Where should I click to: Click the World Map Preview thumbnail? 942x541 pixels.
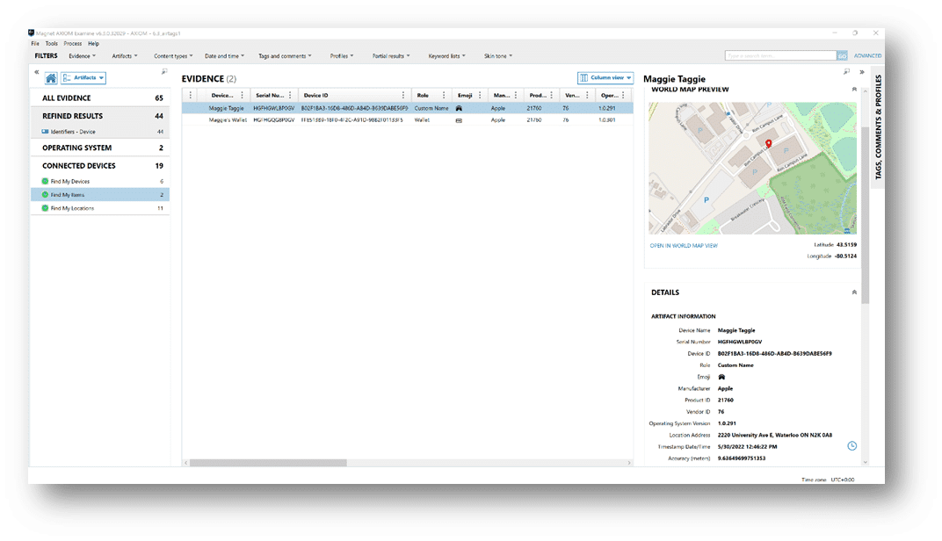pos(752,168)
